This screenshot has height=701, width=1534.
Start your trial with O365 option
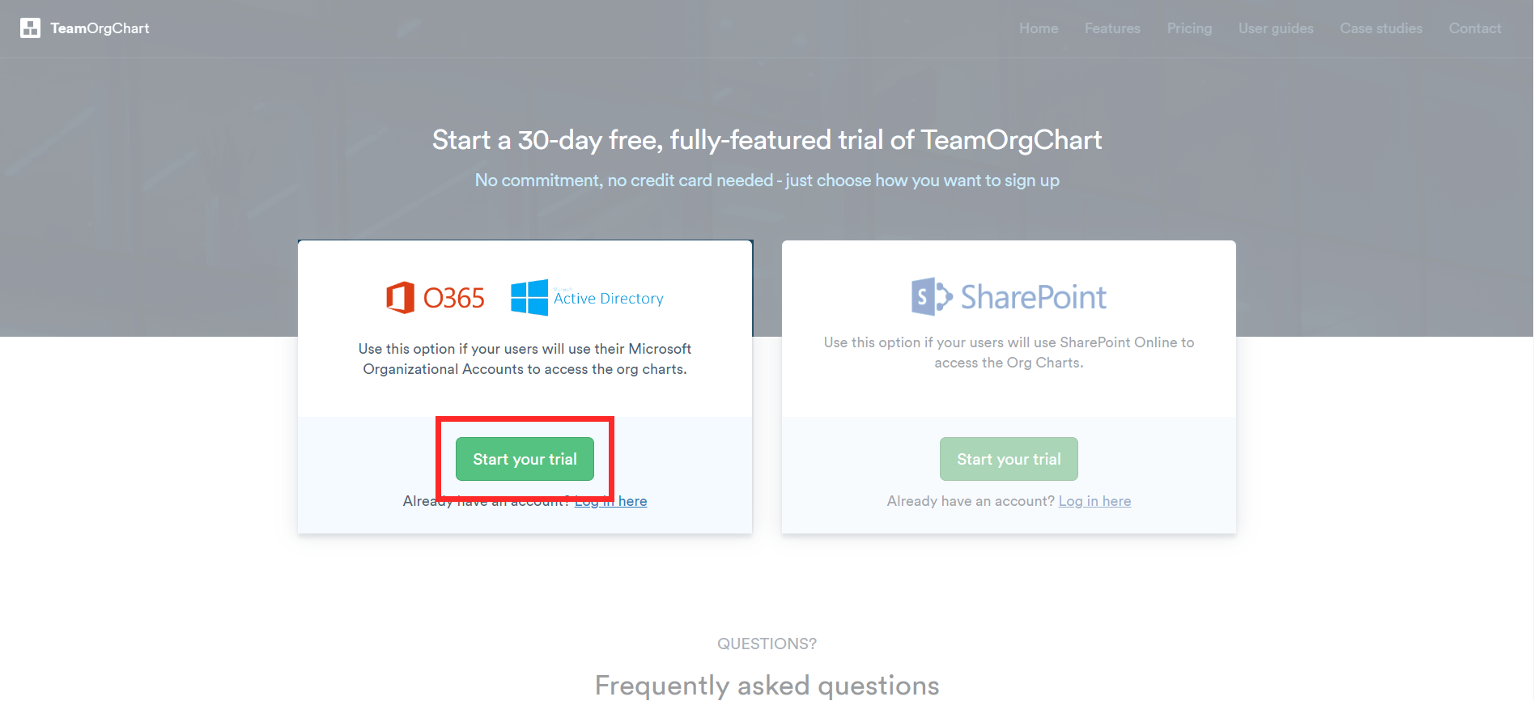click(525, 459)
